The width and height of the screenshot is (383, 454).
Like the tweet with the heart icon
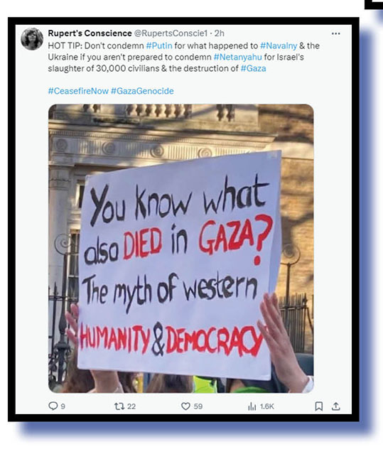coord(185,406)
